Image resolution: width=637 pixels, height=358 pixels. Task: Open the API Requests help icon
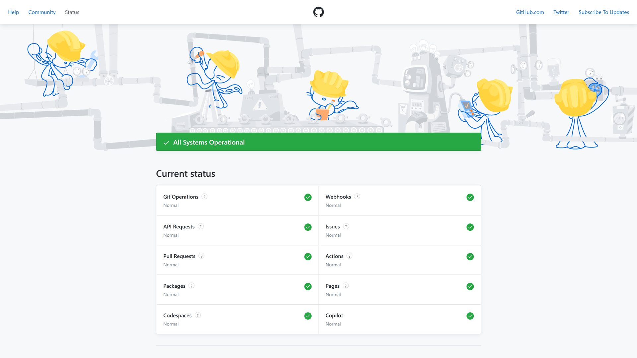click(200, 226)
